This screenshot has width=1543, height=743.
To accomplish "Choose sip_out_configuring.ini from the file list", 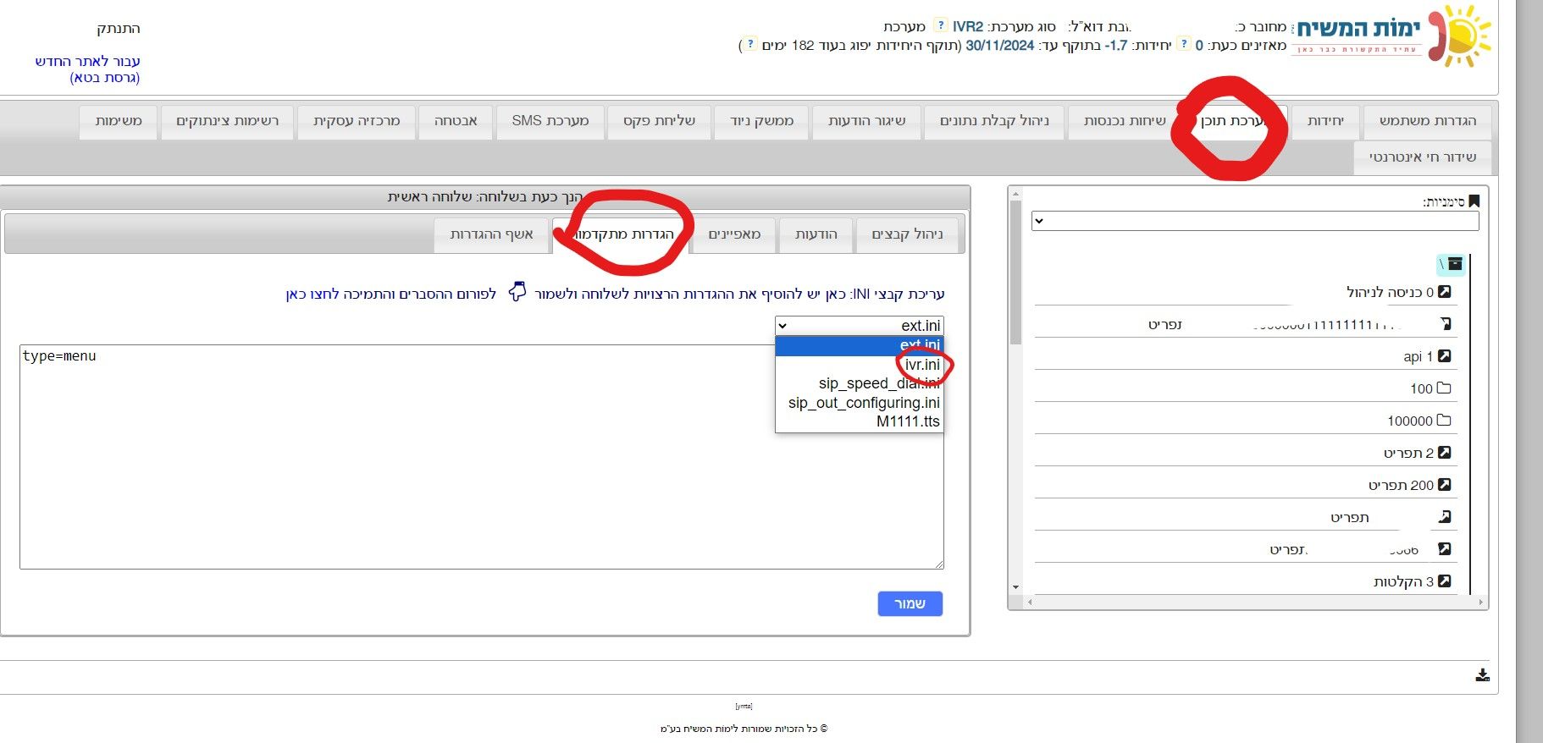I will 860,403.
